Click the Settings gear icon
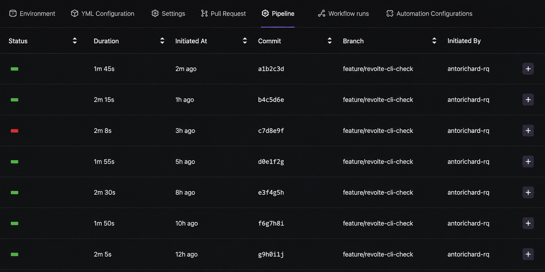This screenshot has width=545, height=272. tap(155, 13)
